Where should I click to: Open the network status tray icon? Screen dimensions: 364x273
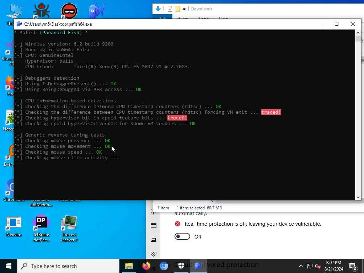(310, 266)
